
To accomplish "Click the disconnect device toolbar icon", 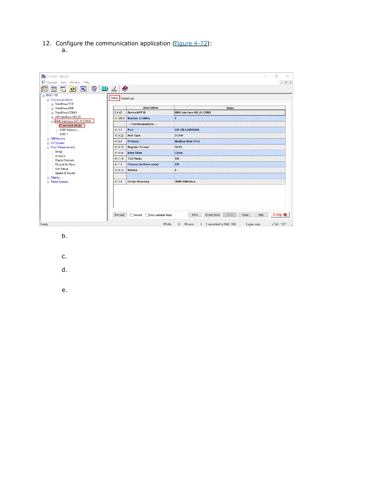I will point(44,89).
